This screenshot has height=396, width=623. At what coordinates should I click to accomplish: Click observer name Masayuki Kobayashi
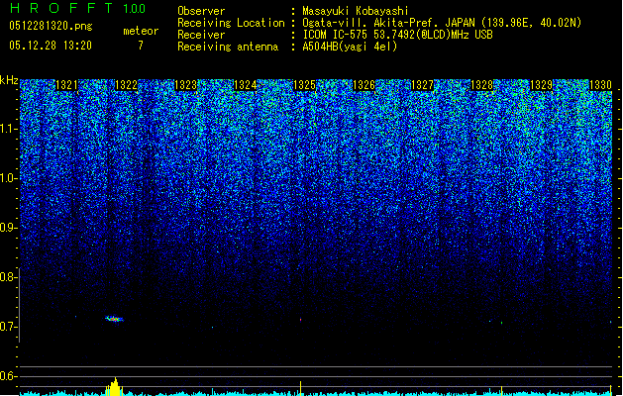click(x=356, y=11)
